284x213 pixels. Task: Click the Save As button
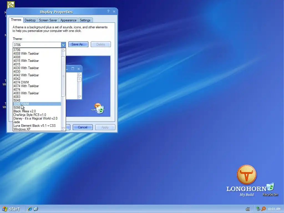78,44
